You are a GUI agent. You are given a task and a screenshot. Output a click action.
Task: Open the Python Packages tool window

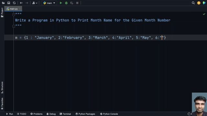[85, 114]
